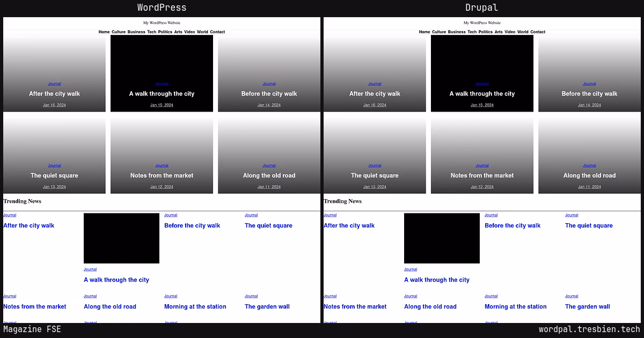Open trending 'Morning at the station' in Drupal pane
Image resolution: width=644 pixels, height=338 pixels.
[516, 307]
